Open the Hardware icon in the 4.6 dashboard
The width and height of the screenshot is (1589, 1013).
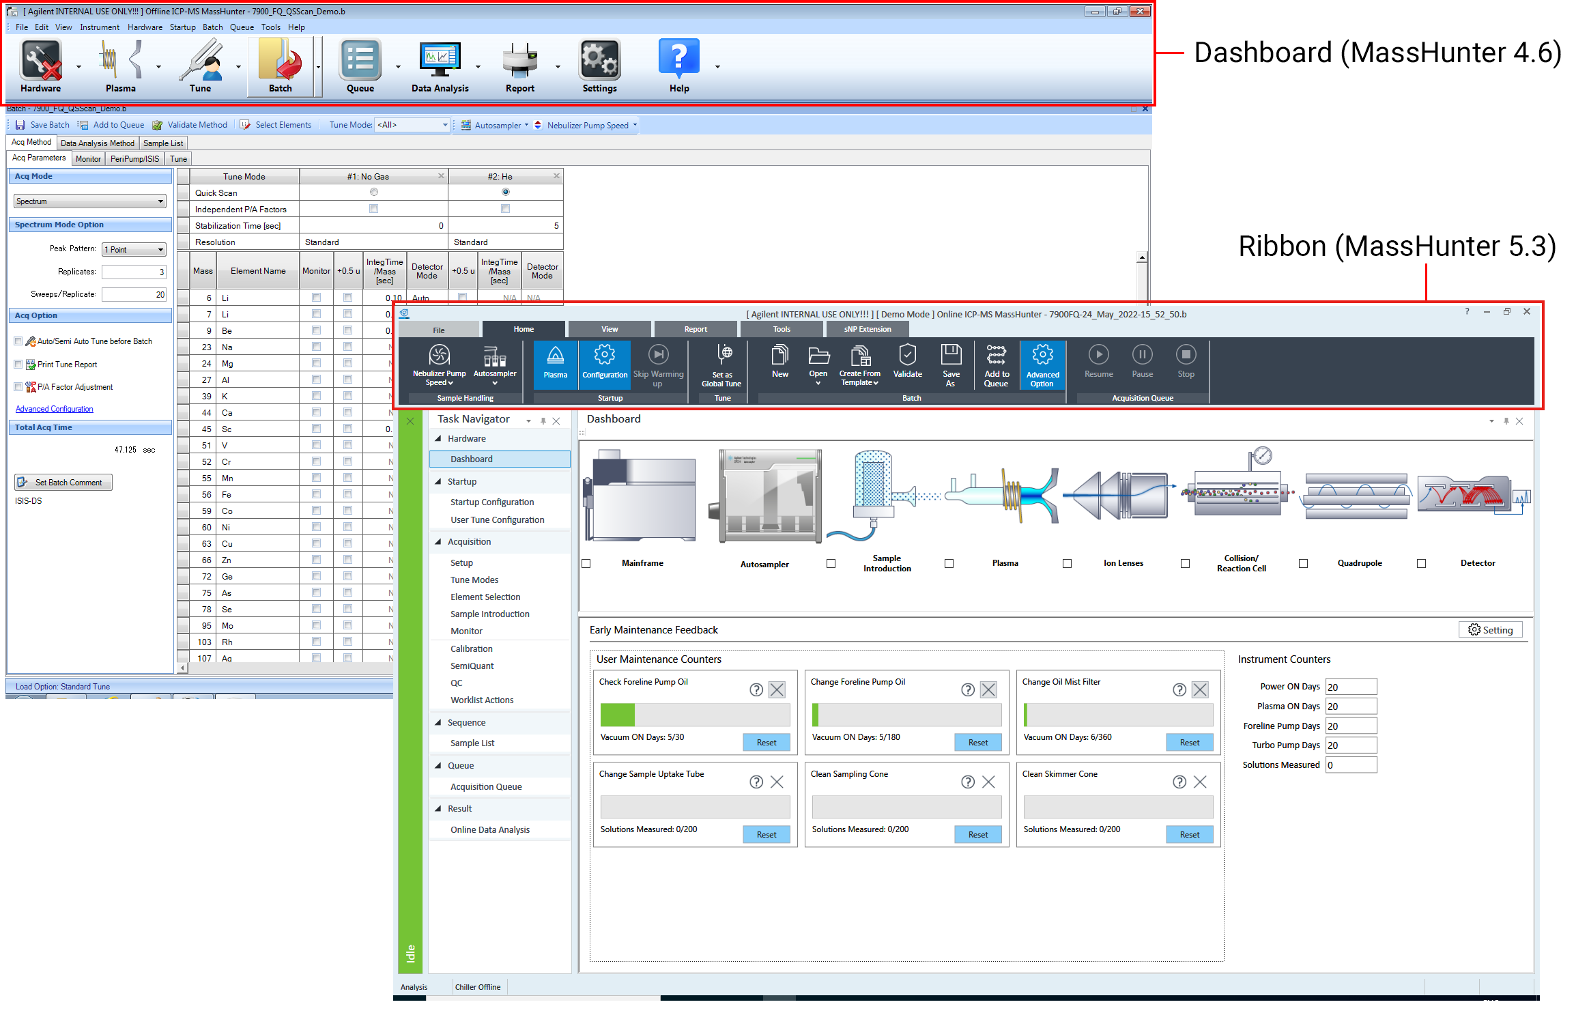click(x=41, y=66)
